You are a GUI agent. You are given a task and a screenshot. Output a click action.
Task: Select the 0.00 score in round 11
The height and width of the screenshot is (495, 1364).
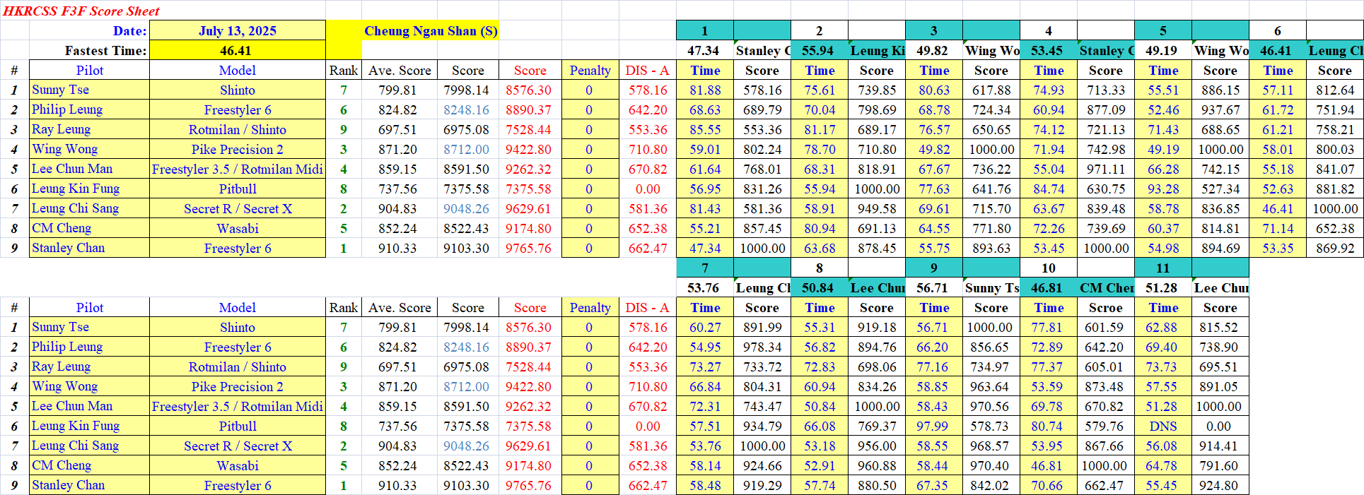(1219, 426)
